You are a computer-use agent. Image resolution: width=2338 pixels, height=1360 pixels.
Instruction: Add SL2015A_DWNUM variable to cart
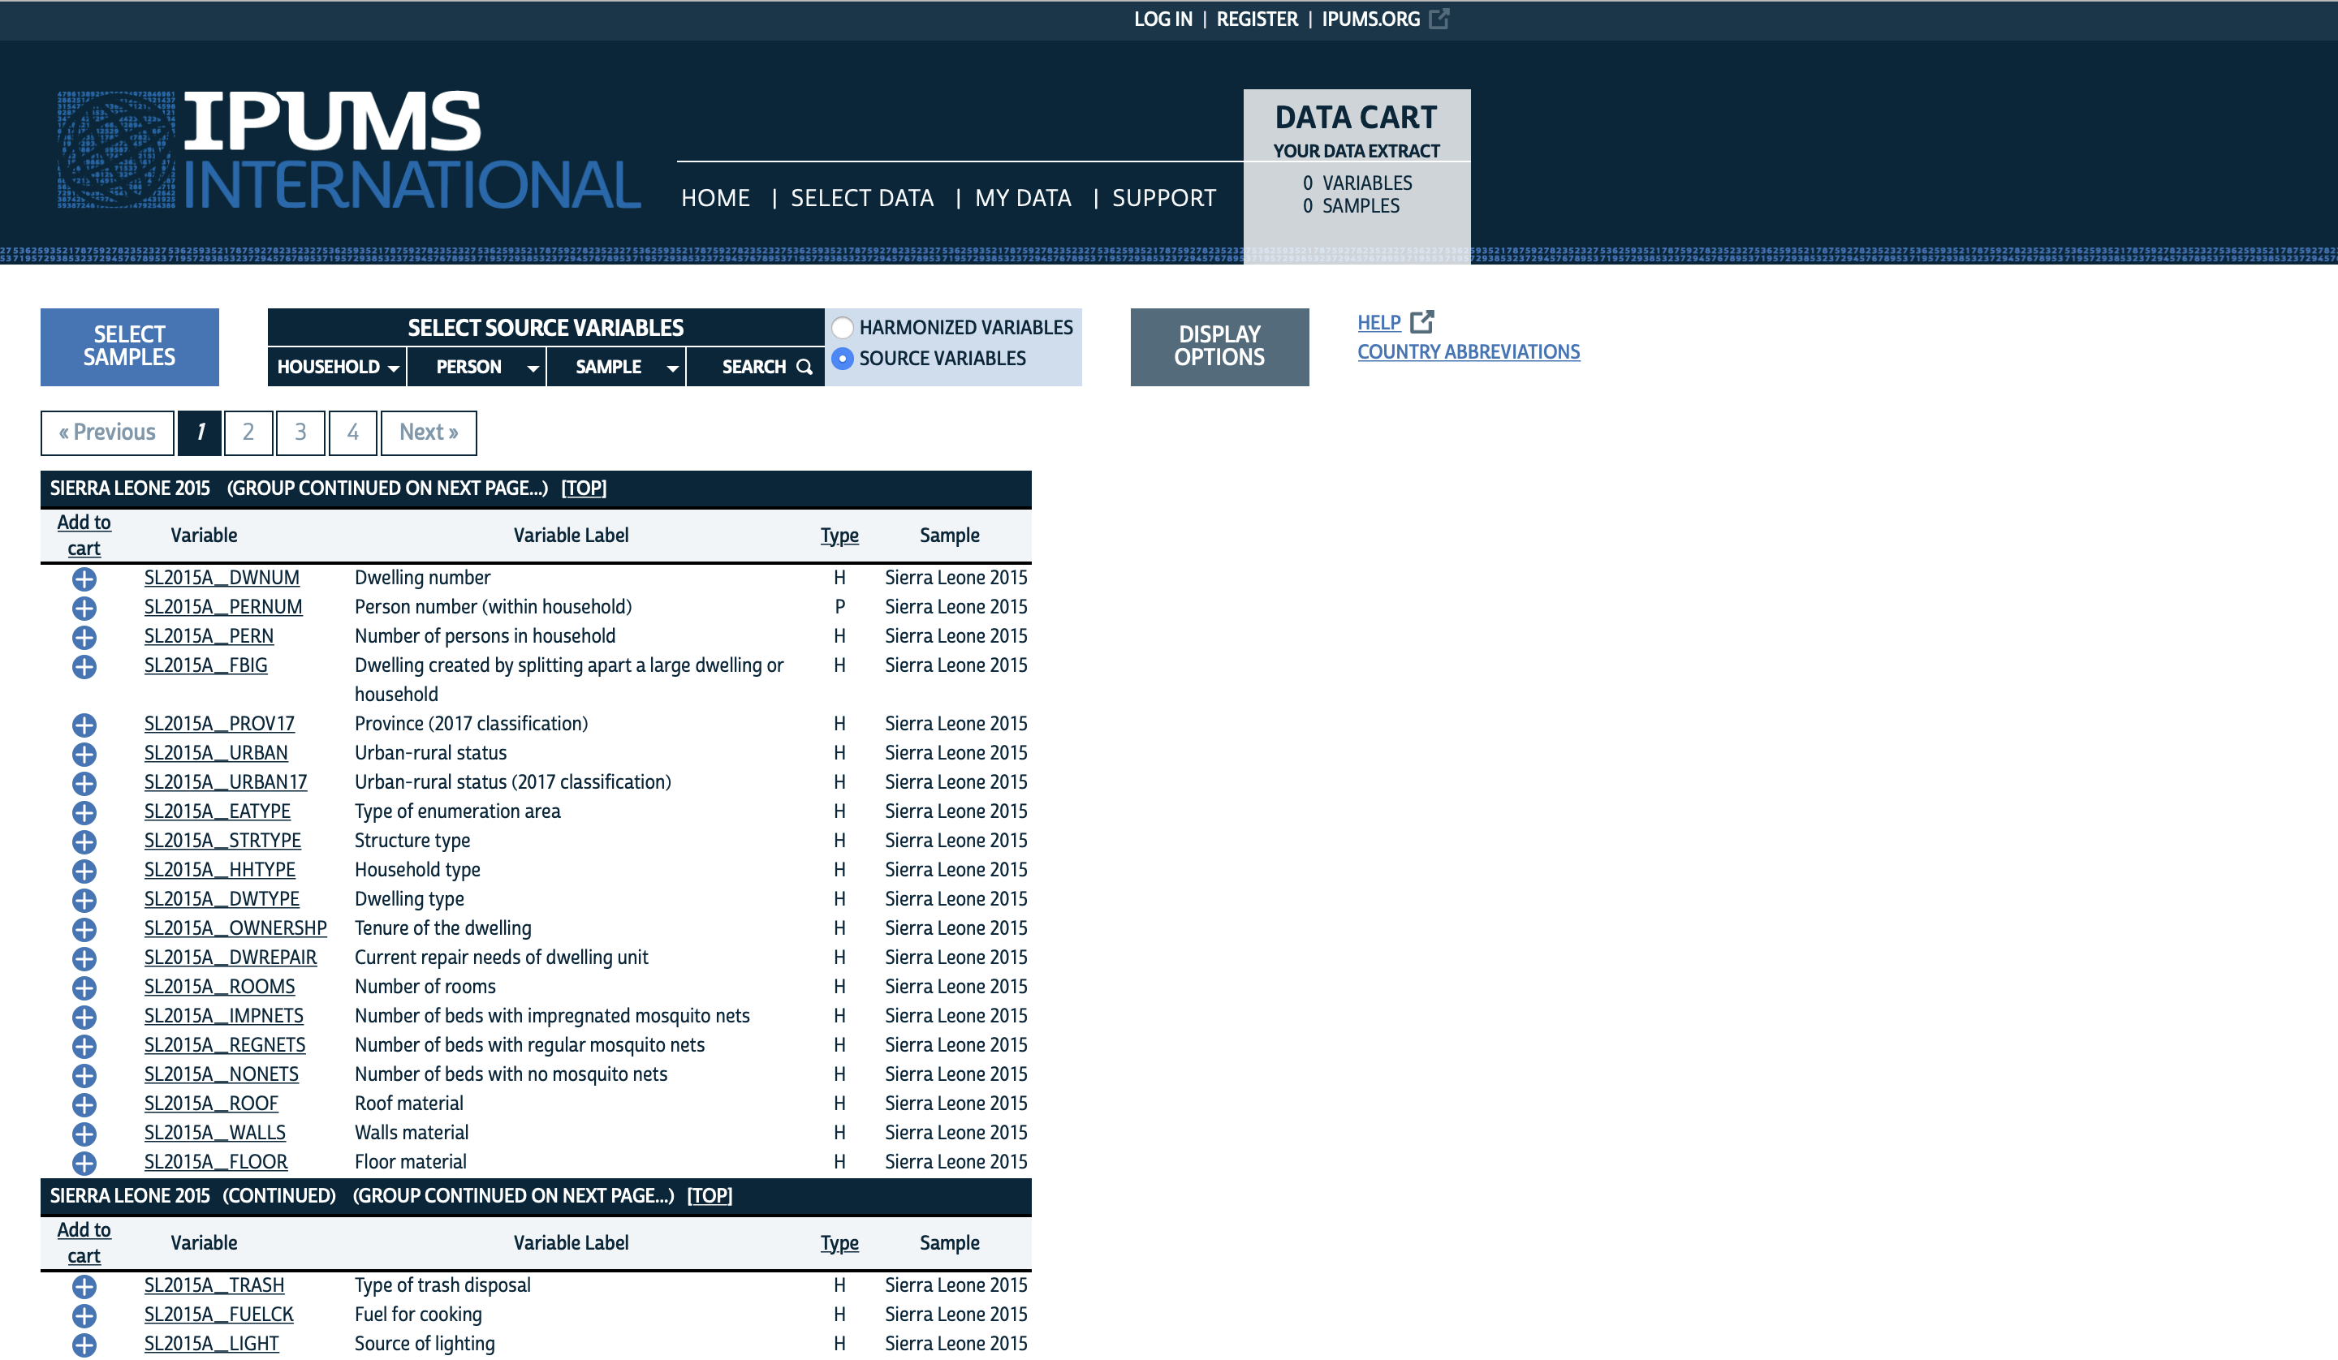[84, 579]
